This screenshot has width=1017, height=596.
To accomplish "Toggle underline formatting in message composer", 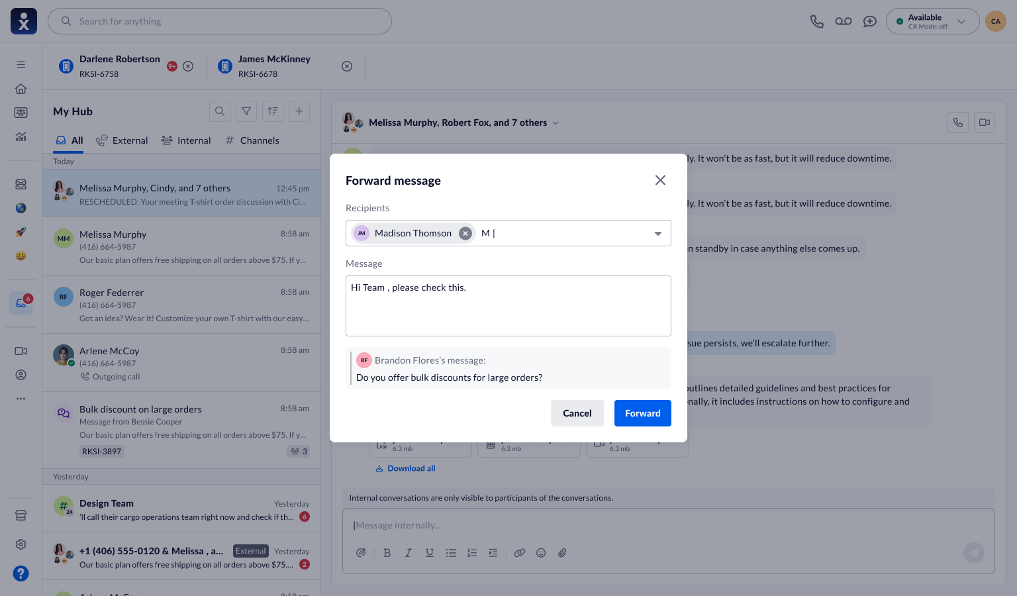I will (430, 553).
